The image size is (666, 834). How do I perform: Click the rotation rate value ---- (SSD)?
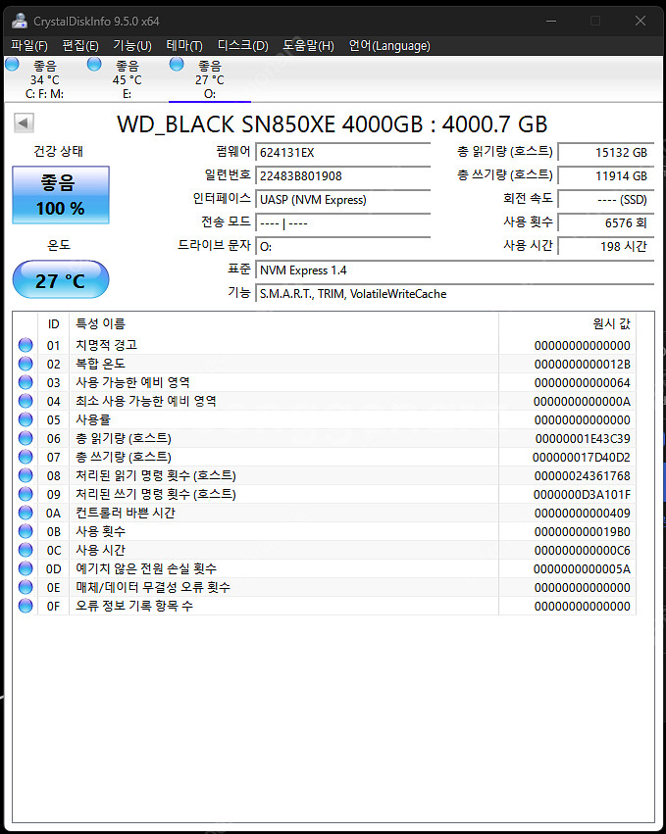[x=606, y=200]
